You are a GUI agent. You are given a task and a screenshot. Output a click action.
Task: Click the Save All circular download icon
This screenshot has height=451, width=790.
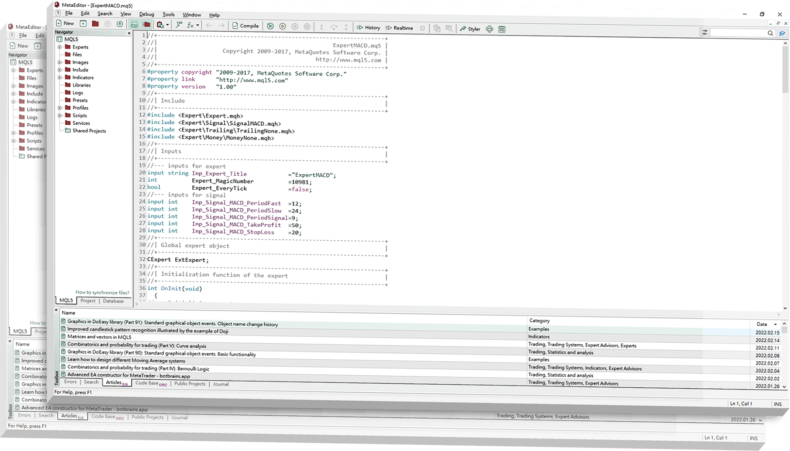pyautogui.click(x=119, y=24)
